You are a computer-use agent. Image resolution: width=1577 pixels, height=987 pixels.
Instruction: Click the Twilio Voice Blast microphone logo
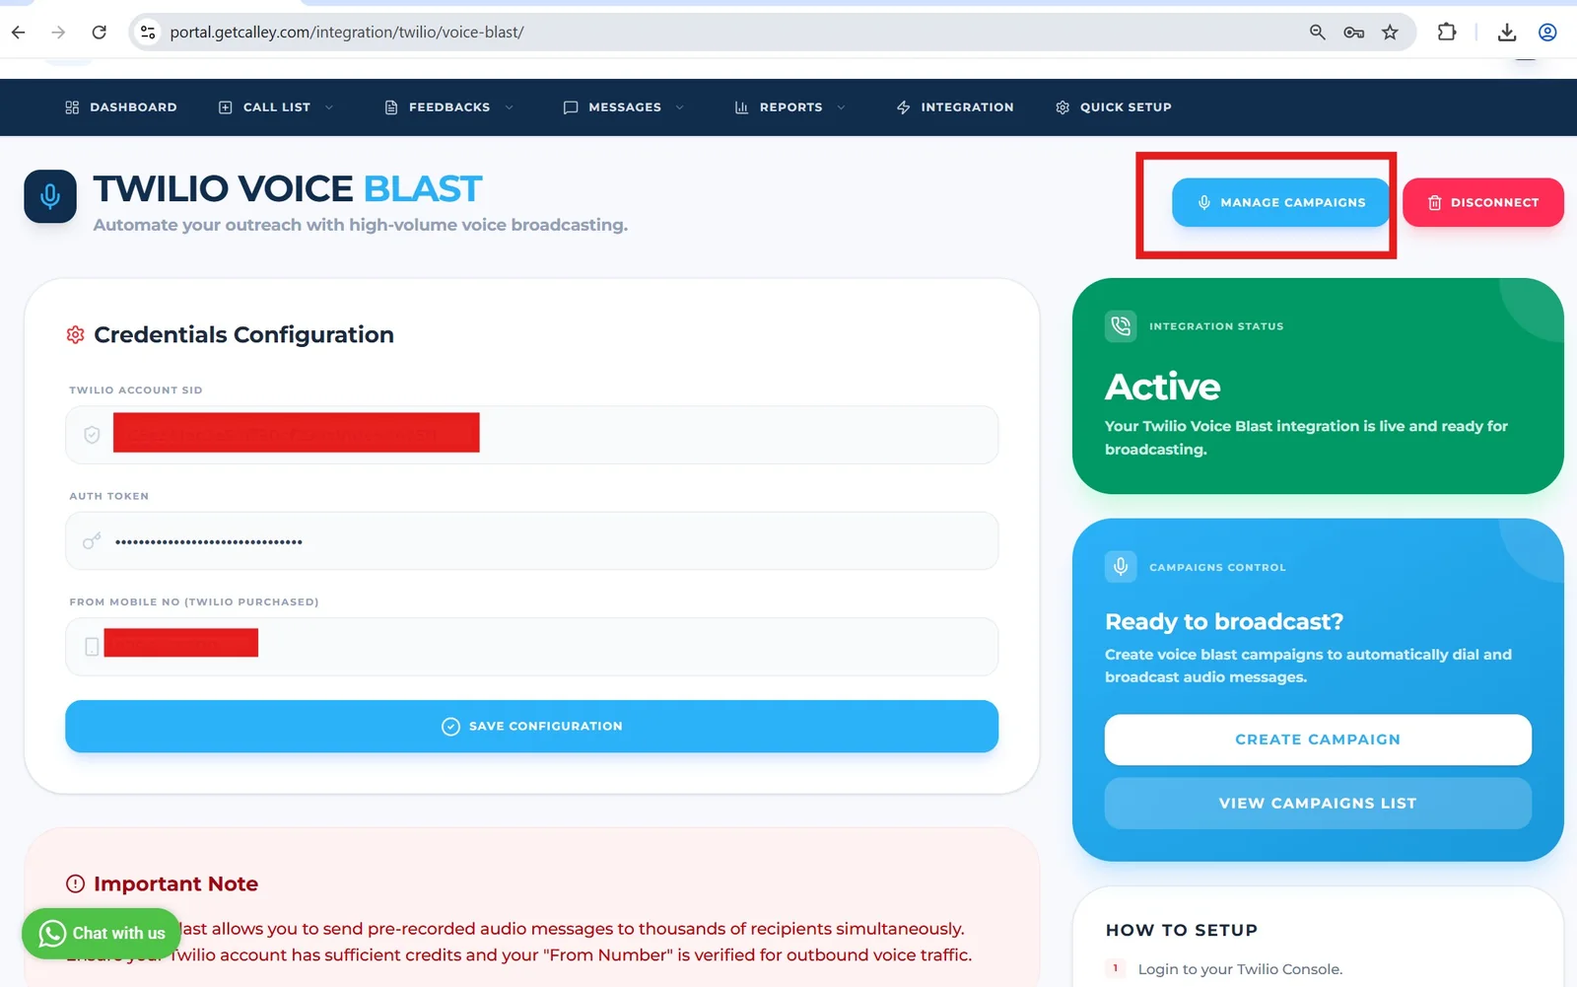point(50,196)
